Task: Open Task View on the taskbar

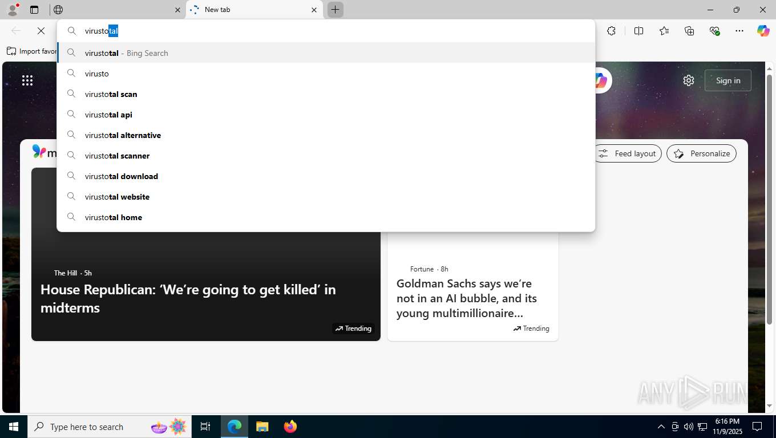Action: (x=205, y=427)
